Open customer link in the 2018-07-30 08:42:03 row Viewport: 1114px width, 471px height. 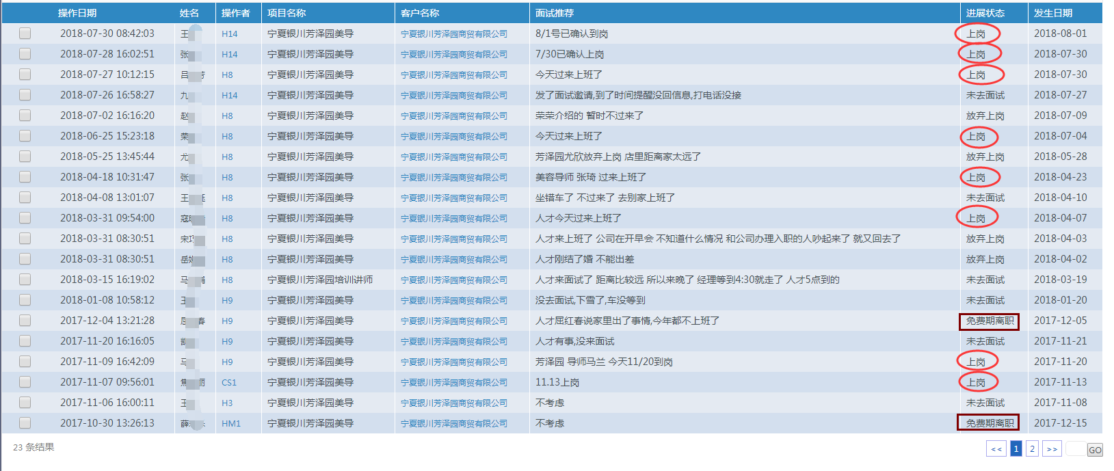[454, 33]
